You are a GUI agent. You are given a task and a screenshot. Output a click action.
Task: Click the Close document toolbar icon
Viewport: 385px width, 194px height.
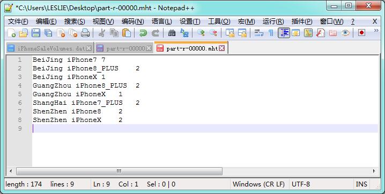[x=61, y=33]
